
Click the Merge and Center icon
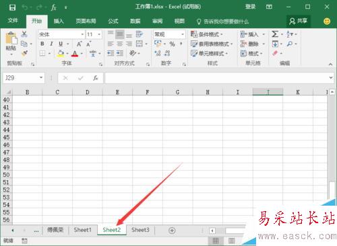tap(140, 44)
